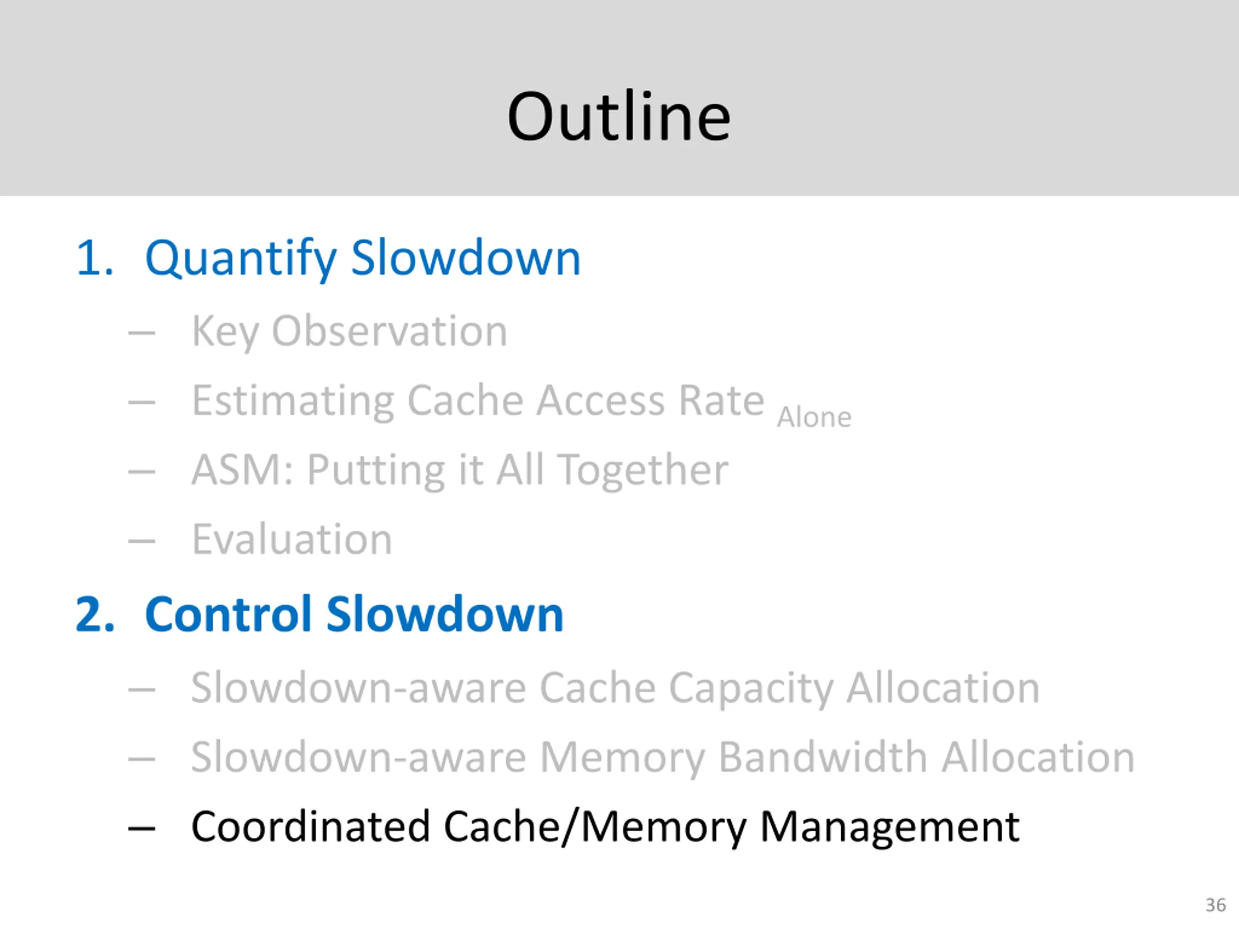Click the dash before "Key Observation"
The height and width of the screenshot is (929, 1239).
coord(141,333)
